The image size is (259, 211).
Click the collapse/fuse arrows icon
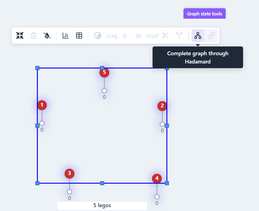tap(20, 35)
